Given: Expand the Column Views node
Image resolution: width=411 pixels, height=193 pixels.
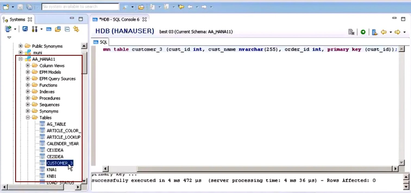Looking at the screenshot, I should coord(28,66).
